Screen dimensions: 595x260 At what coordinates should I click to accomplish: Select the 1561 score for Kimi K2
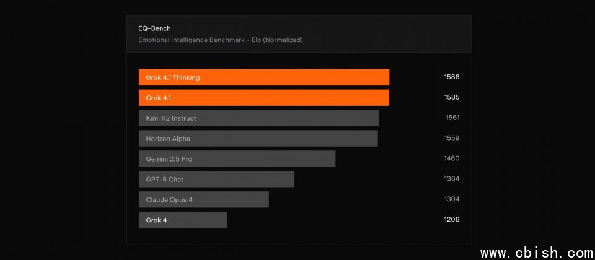coord(452,118)
